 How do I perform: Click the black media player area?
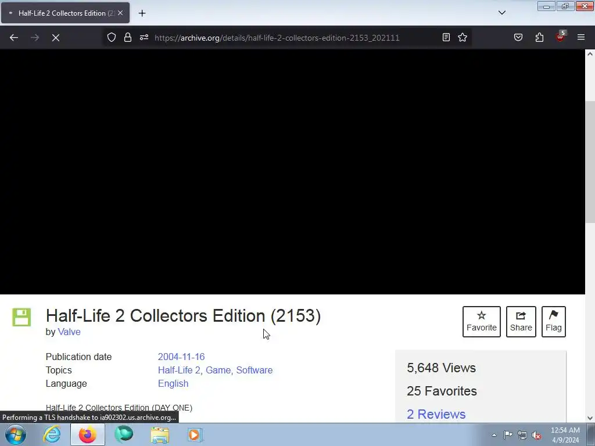point(292,172)
